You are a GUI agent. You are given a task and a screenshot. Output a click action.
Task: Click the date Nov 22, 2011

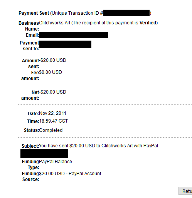(52, 113)
